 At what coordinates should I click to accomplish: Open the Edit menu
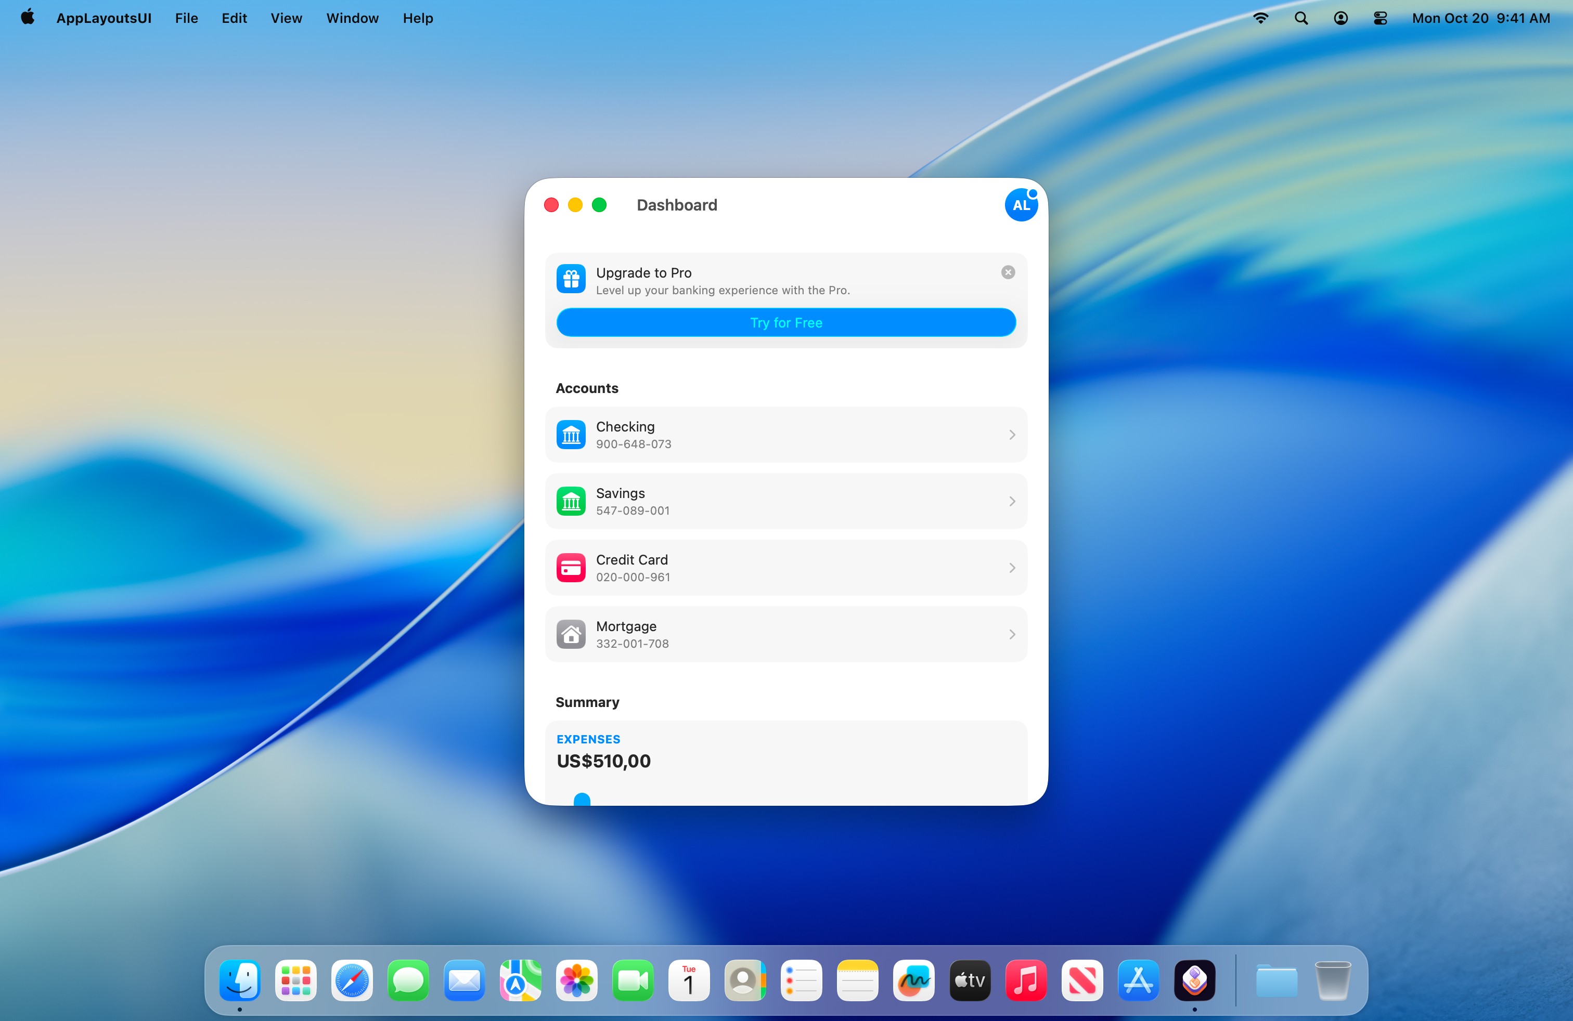pos(234,18)
